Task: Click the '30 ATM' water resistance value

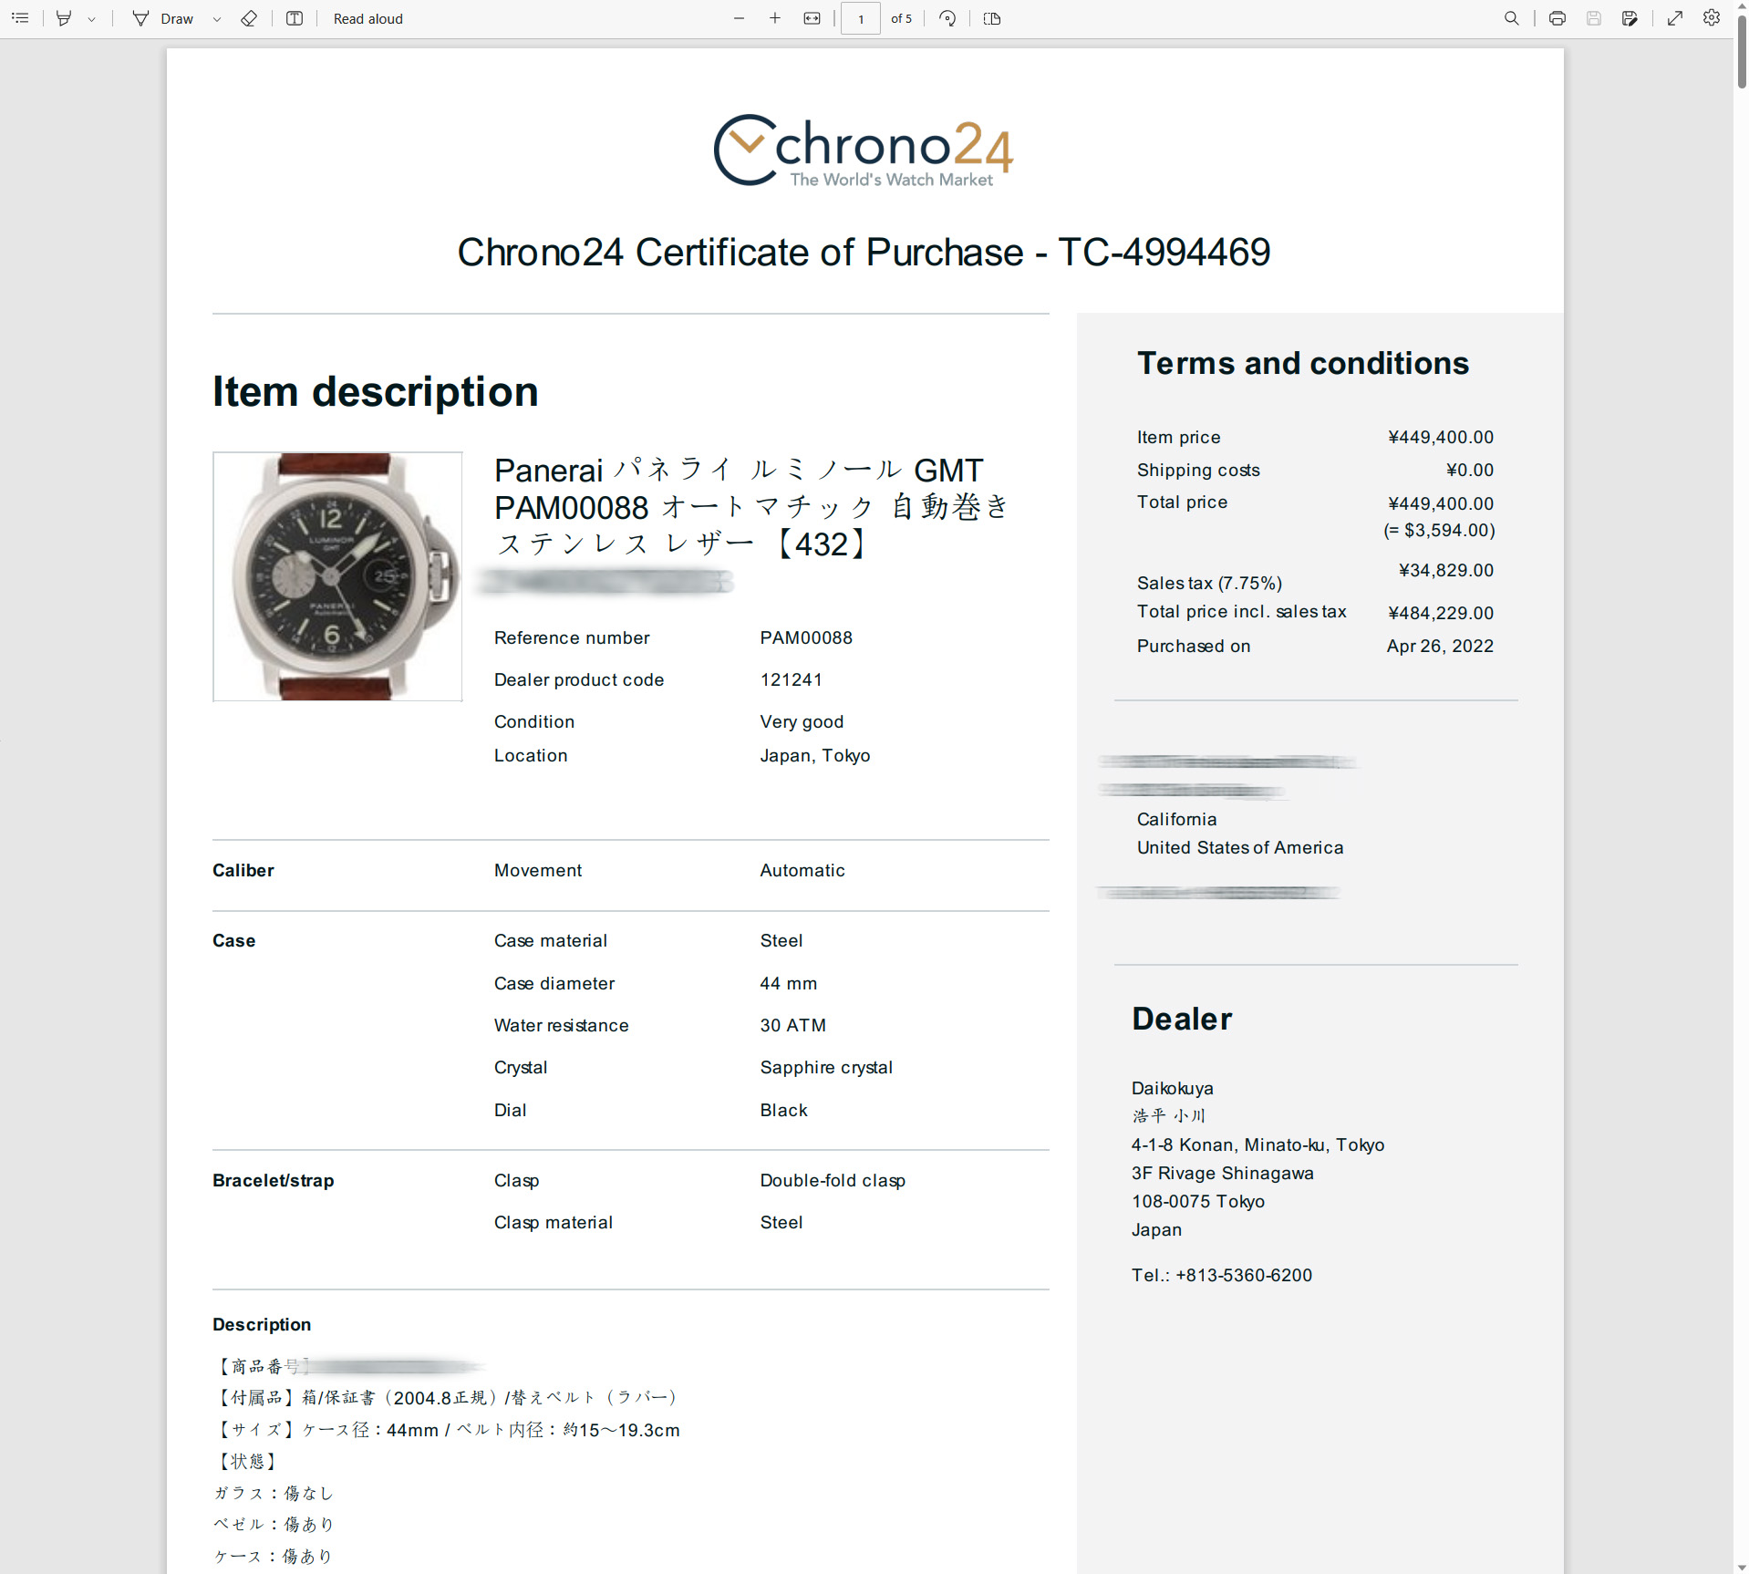Action: (x=793, y=1025)
